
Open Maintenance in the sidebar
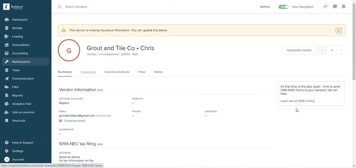(26, 62)
